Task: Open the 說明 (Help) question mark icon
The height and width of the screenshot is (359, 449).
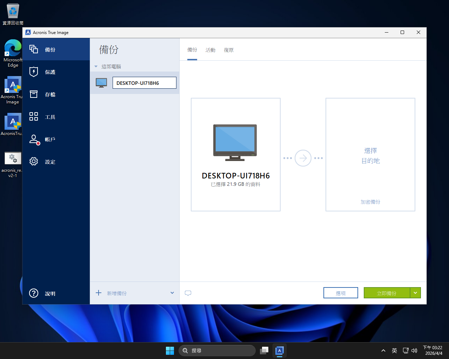Action: pos(34,293)
